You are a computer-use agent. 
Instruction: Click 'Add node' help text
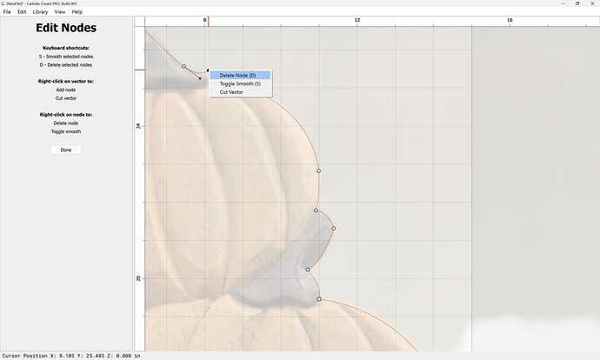66,90
